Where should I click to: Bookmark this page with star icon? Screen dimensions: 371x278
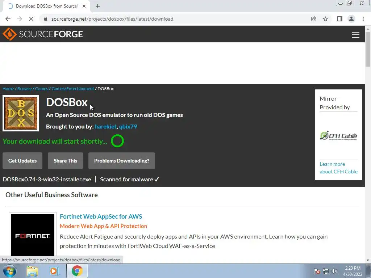[325, 19]
